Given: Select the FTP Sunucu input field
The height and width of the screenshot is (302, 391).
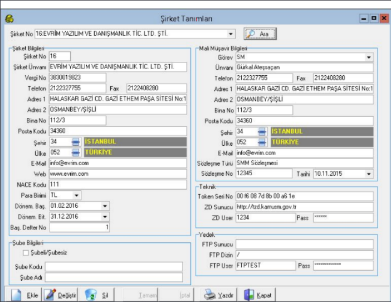Looking at the screenshot, I should pos(304,244).
